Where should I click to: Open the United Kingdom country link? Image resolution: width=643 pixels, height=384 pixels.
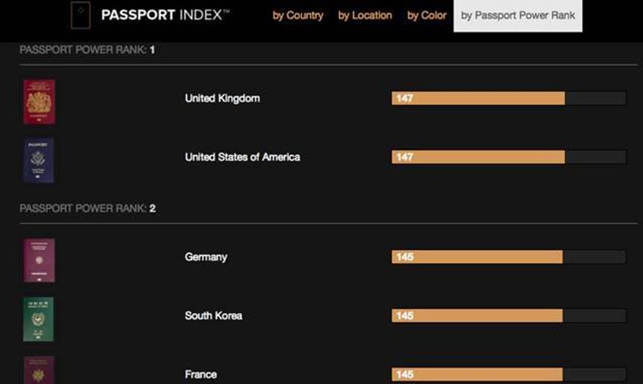coord(222,98)
